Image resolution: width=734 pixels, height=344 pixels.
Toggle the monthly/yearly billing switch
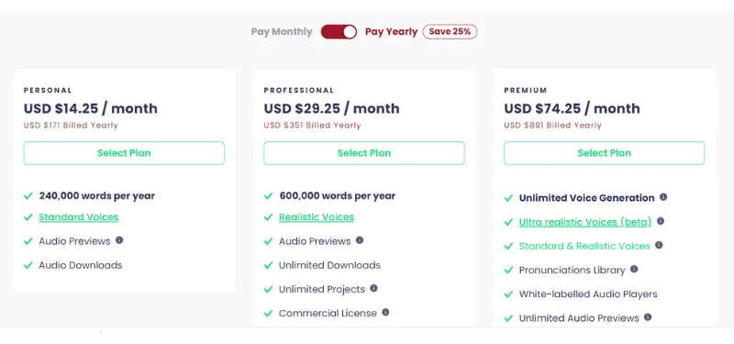339,32
